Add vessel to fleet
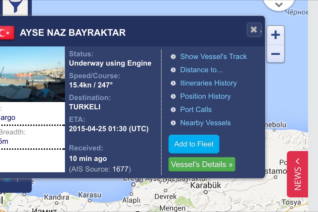318x212 pixels. click(x=194, y=144)
